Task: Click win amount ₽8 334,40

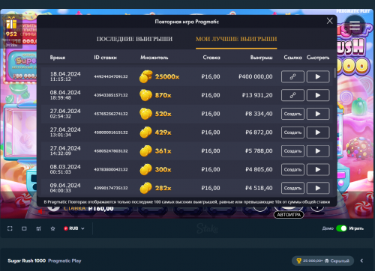Action: [259, 114]
